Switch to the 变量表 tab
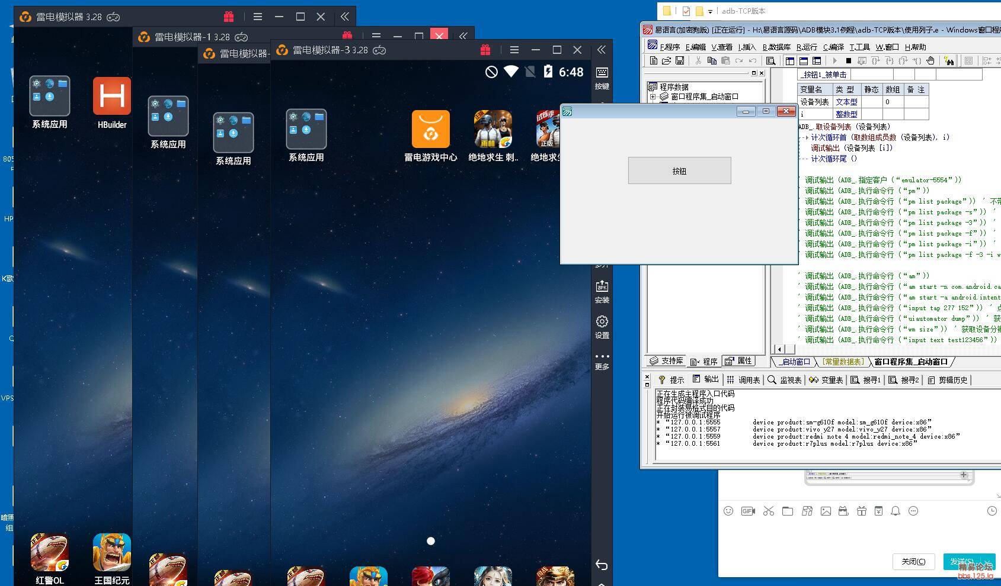 pyautogui.click(x=826, y=380)
